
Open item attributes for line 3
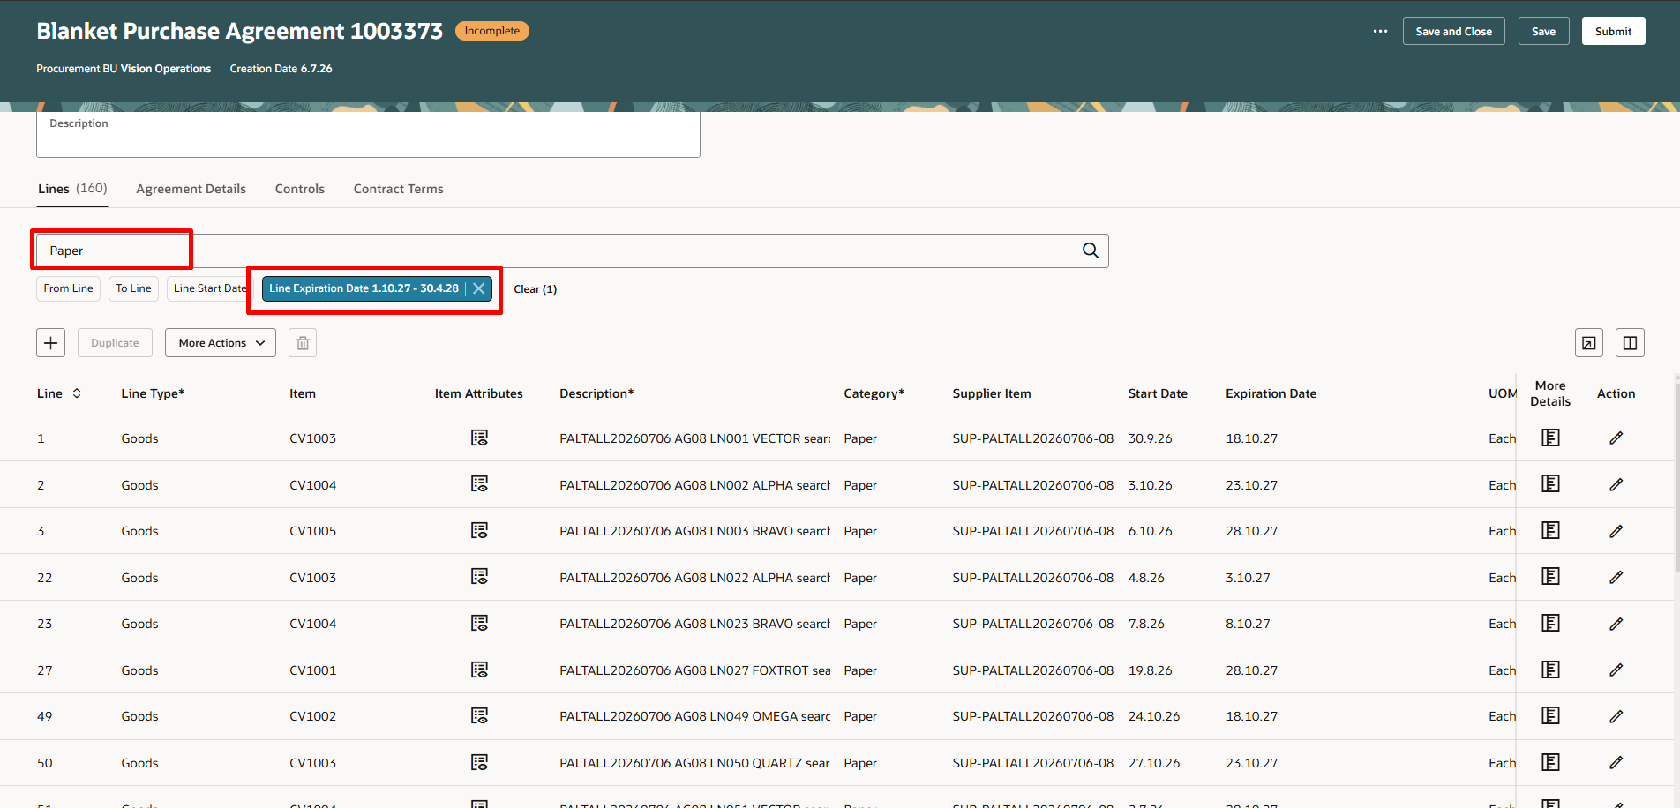coord(479,530)
